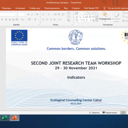The height and width of the screenshot is (128, 128).
Task: Open align text vertical options
Action: [x=69, y=17]
